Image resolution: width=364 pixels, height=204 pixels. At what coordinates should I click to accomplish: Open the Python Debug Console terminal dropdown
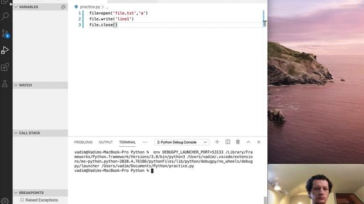pos(182,142)
